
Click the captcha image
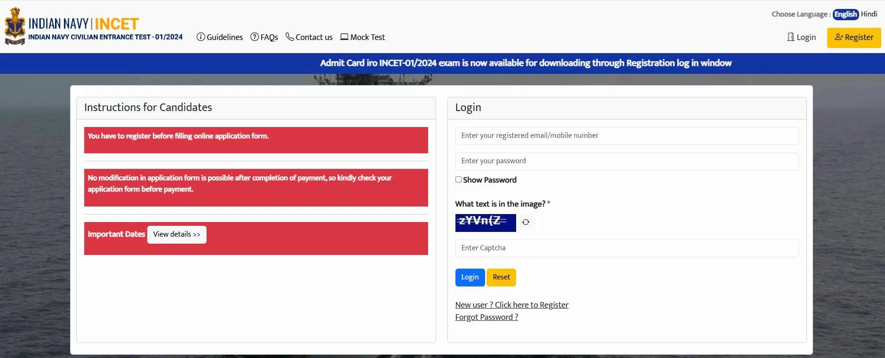[486, 223]
